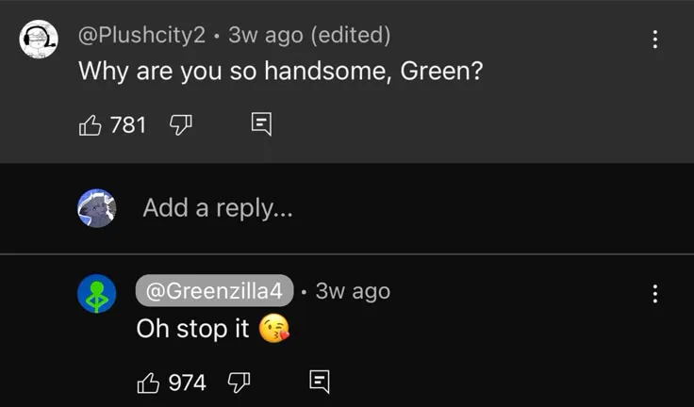
Task: Click the "Why are you so handsome, Green?" text
Action: click(x=280, y=71)
